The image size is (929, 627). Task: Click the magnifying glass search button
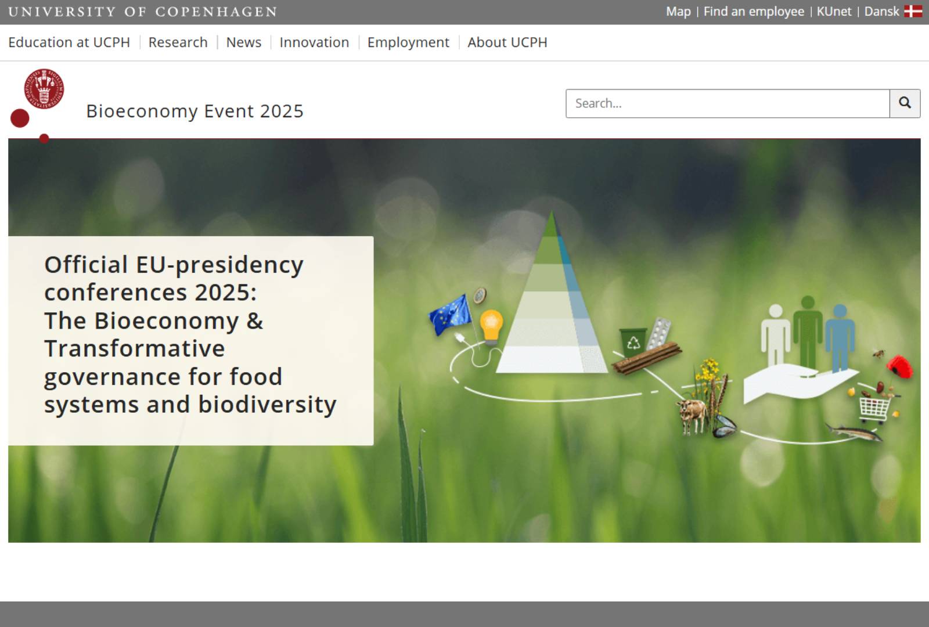tap(905, 103)
